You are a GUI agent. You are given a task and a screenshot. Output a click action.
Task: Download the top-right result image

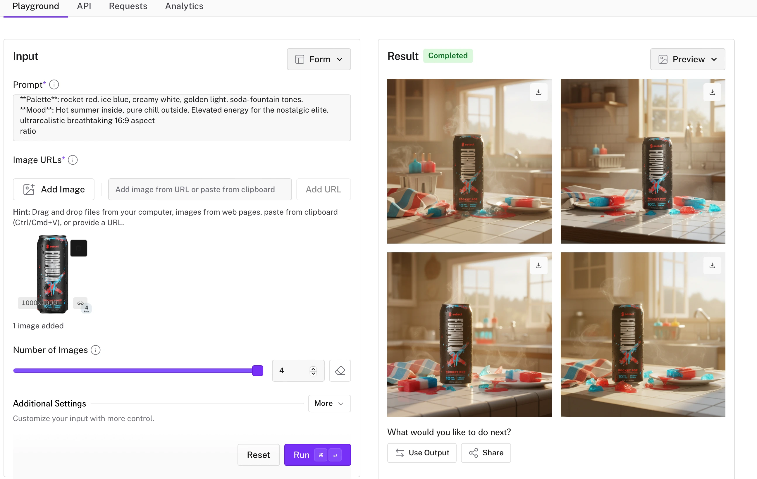click(712, 92)
